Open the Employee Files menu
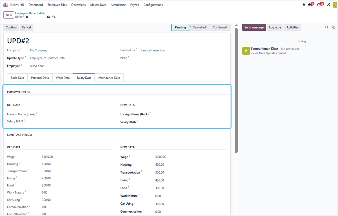The height and width of the screenshot is (216, 338). pos(57,5)
